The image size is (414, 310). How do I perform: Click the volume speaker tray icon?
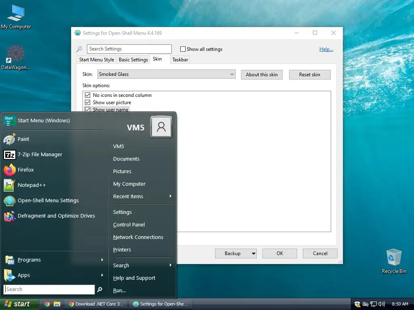click(x=382, y=304)
